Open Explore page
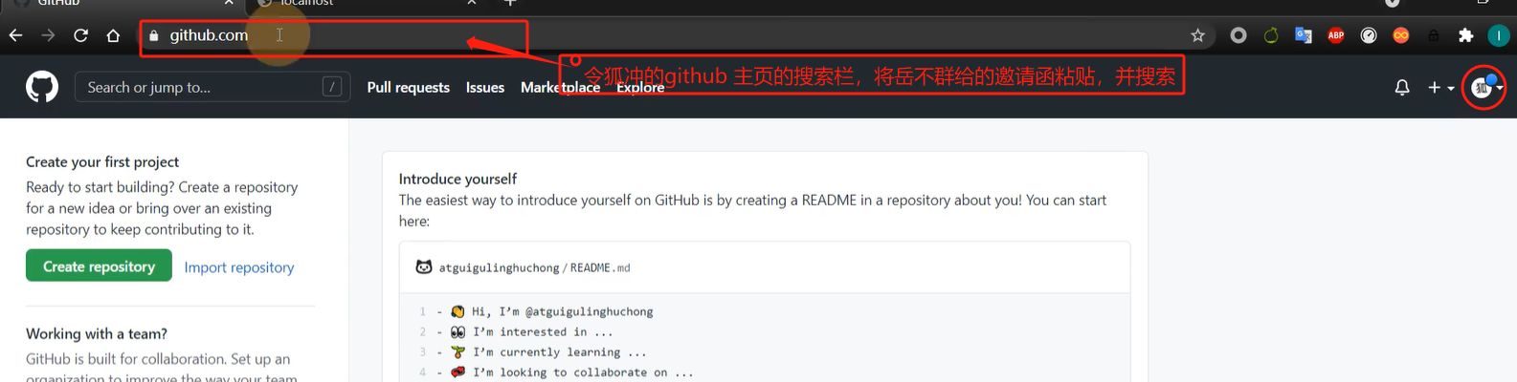Viewport: 1517px width, 382px height. [x=640, y=87]
